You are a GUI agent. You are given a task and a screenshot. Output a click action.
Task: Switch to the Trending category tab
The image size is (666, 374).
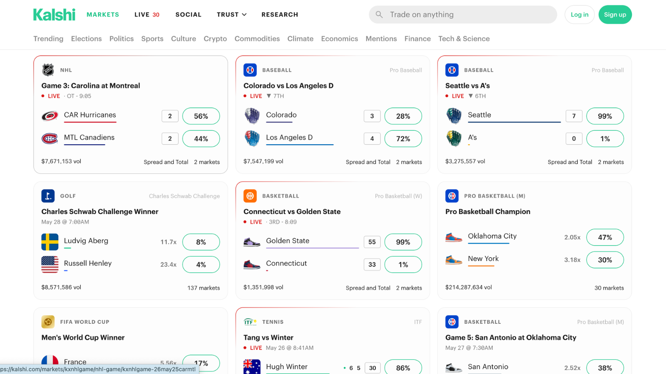[48, 39]
